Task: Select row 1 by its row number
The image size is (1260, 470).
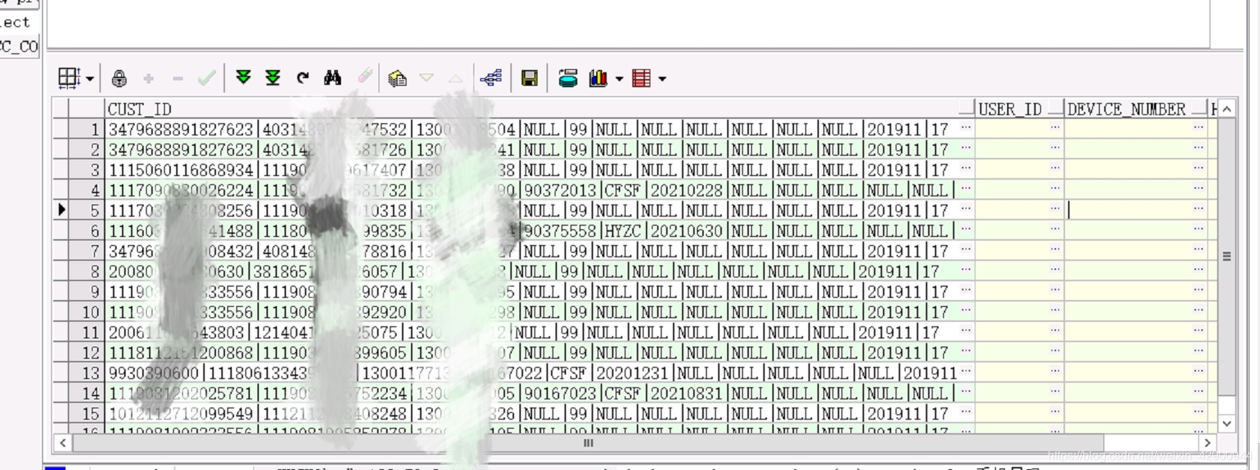Action: pos(86,129)
